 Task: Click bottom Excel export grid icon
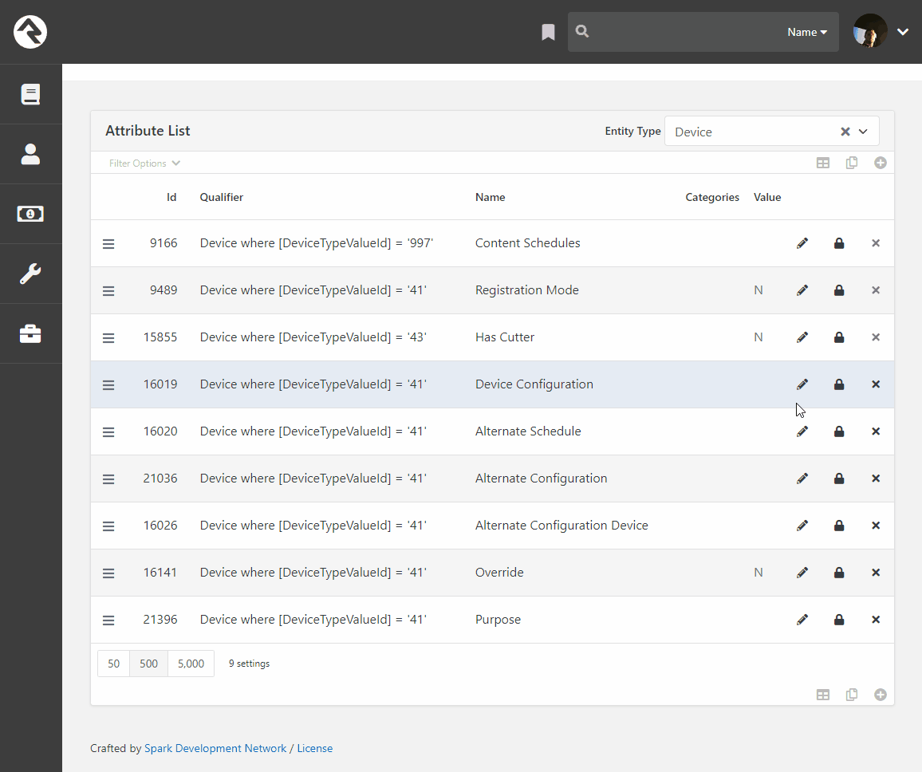[823, 695]
